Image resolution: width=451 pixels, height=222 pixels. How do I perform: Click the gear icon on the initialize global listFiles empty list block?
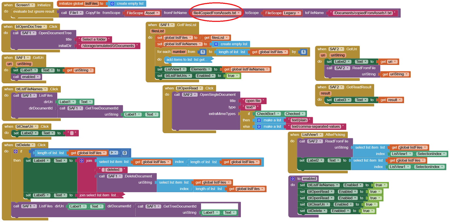112,4
